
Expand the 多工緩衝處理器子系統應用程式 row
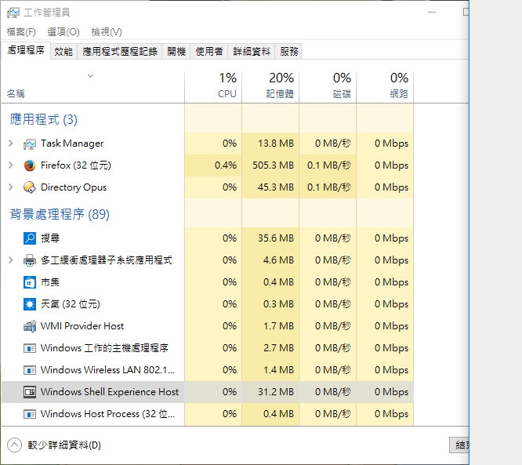pos(11,260)
